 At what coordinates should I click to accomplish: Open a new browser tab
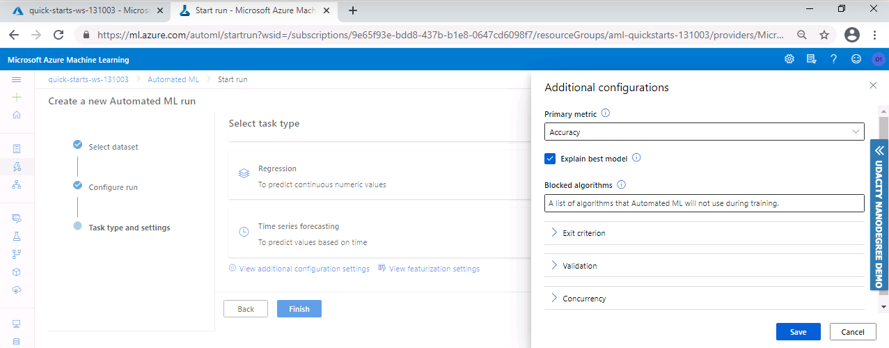pyautogui.click(x=353, y=10)
